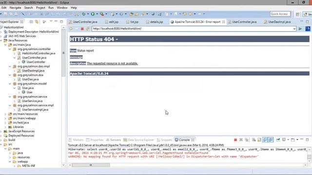
Task: Click the console scroll-right arrow
Action: point(305,165)
